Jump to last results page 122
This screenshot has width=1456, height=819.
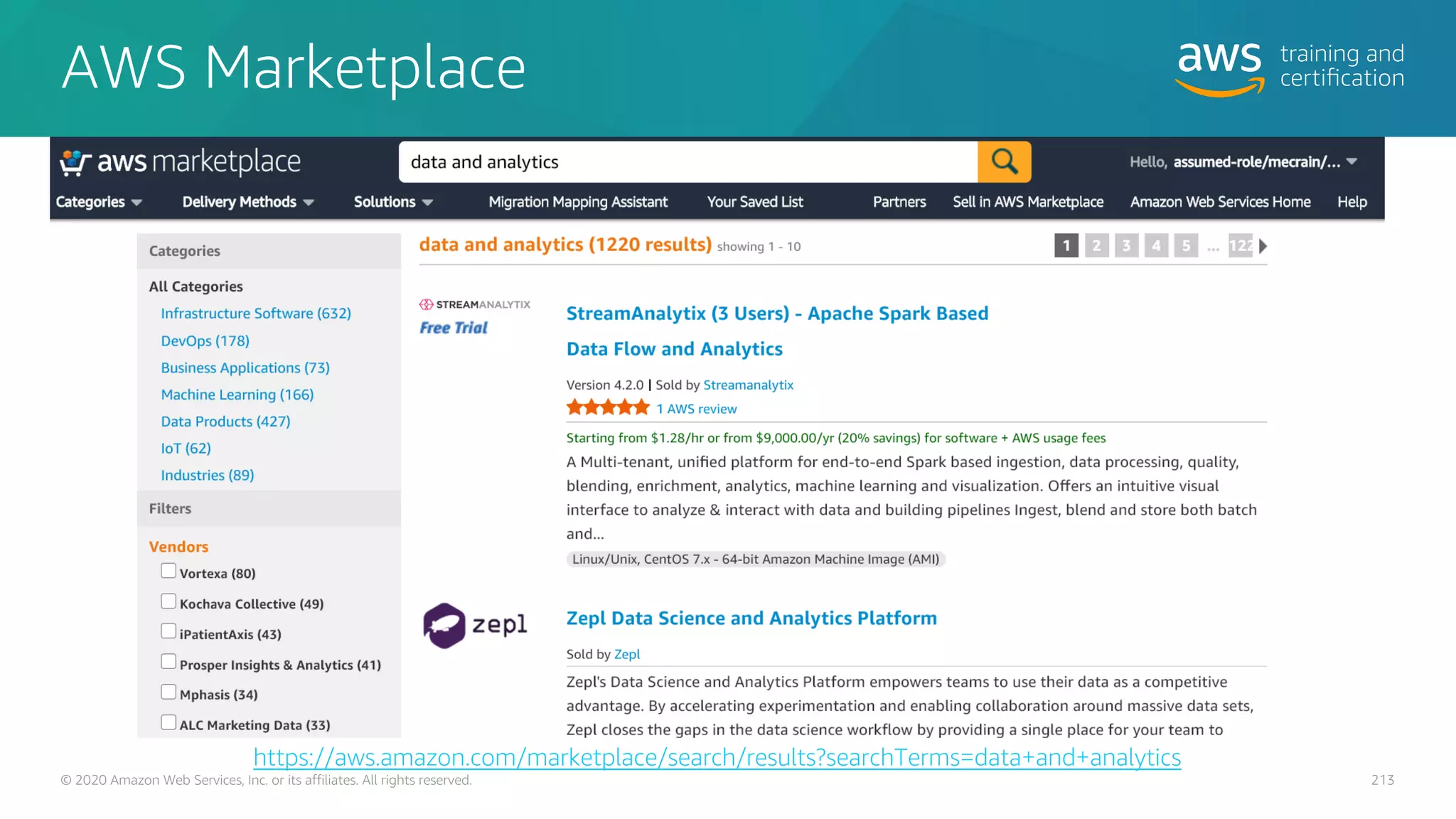[x=1241, y=246]
